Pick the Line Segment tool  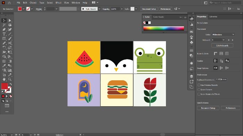click(10, 34)
